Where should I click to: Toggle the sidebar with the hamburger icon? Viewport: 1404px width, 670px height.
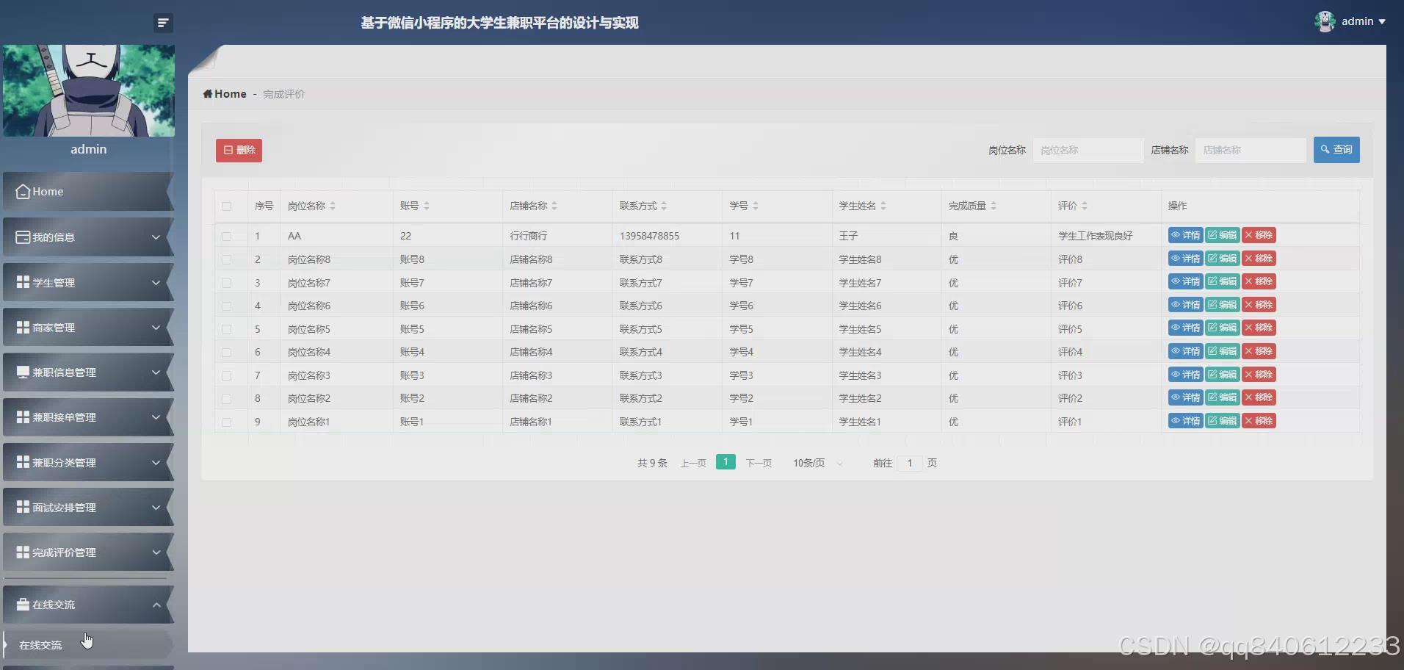coord(163,23)
